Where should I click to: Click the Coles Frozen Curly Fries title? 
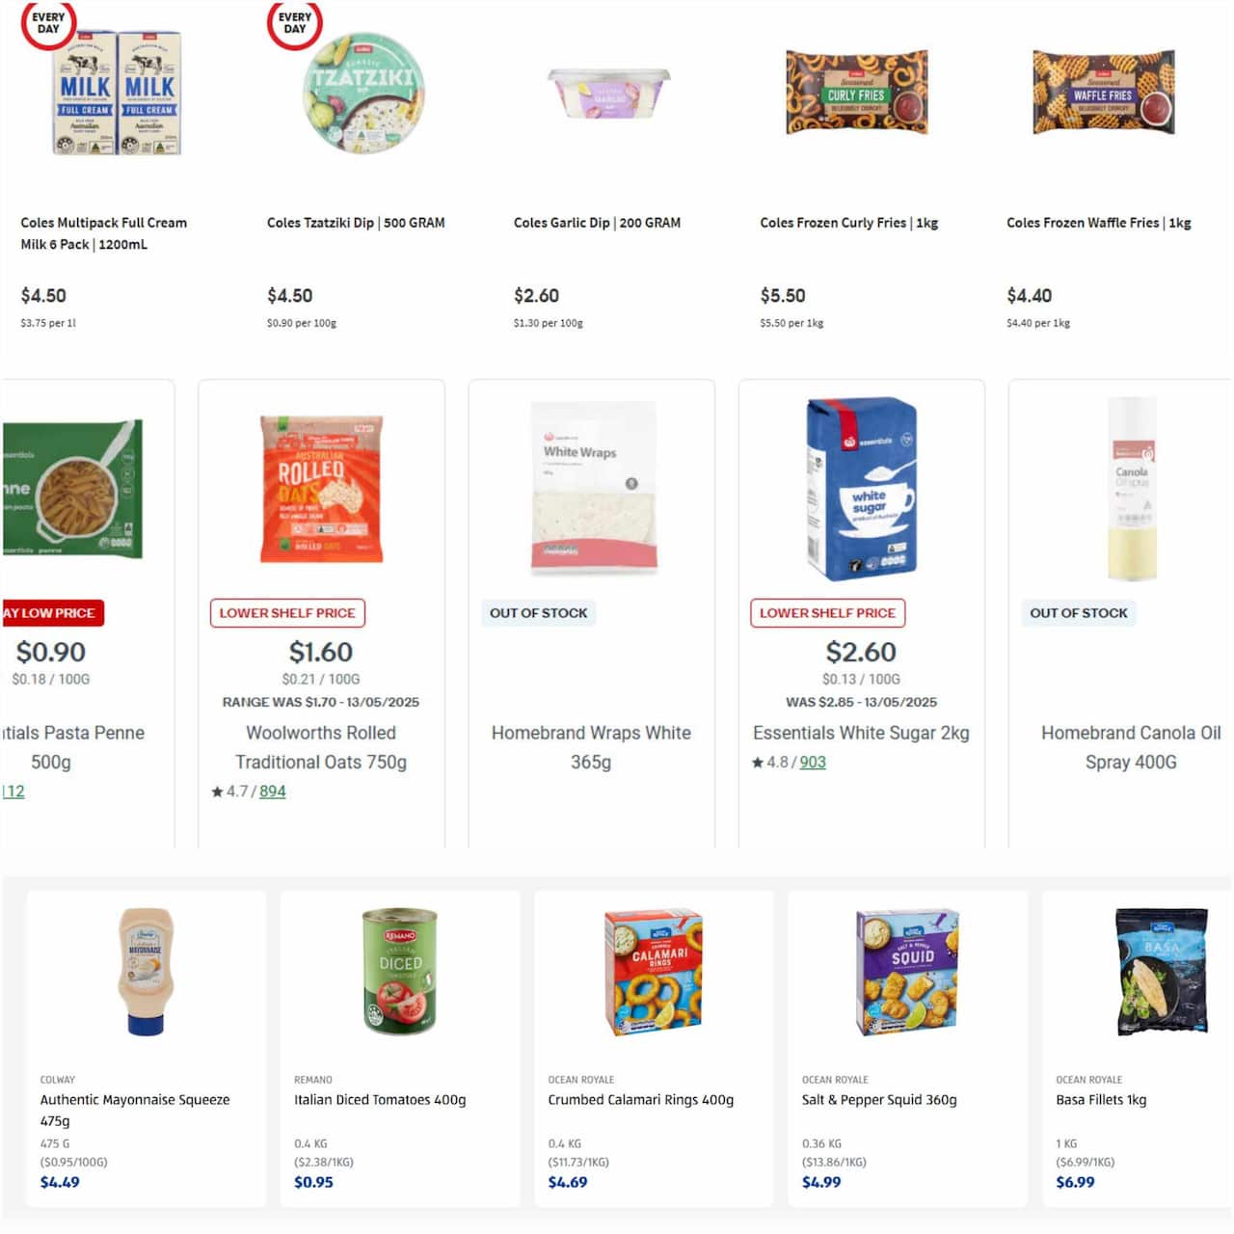[848, 223]
